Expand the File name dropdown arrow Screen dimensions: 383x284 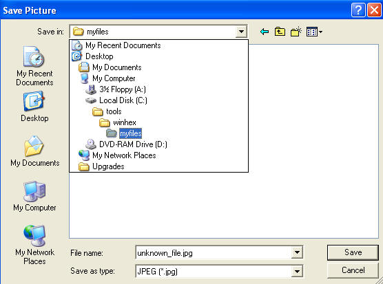click(297, 252)
